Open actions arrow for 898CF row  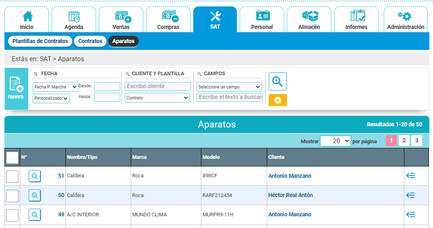pos(410,175)
